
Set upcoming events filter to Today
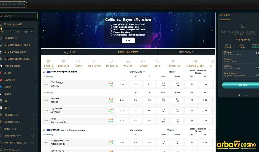(x=25, y=32)
